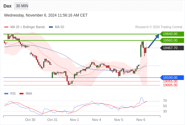Image resolution: width=185 pixels, height=125 pixels.
Task: Click the 30 MIN timeframe button
Action: coord(21,6)
